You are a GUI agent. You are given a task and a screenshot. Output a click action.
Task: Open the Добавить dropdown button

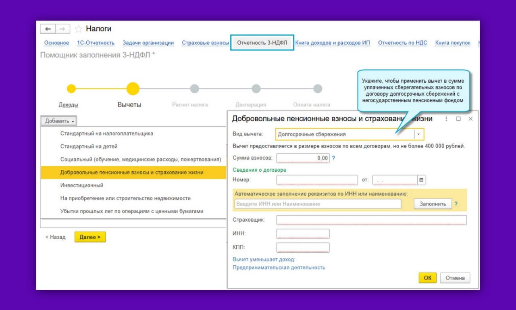click(58, 121)
